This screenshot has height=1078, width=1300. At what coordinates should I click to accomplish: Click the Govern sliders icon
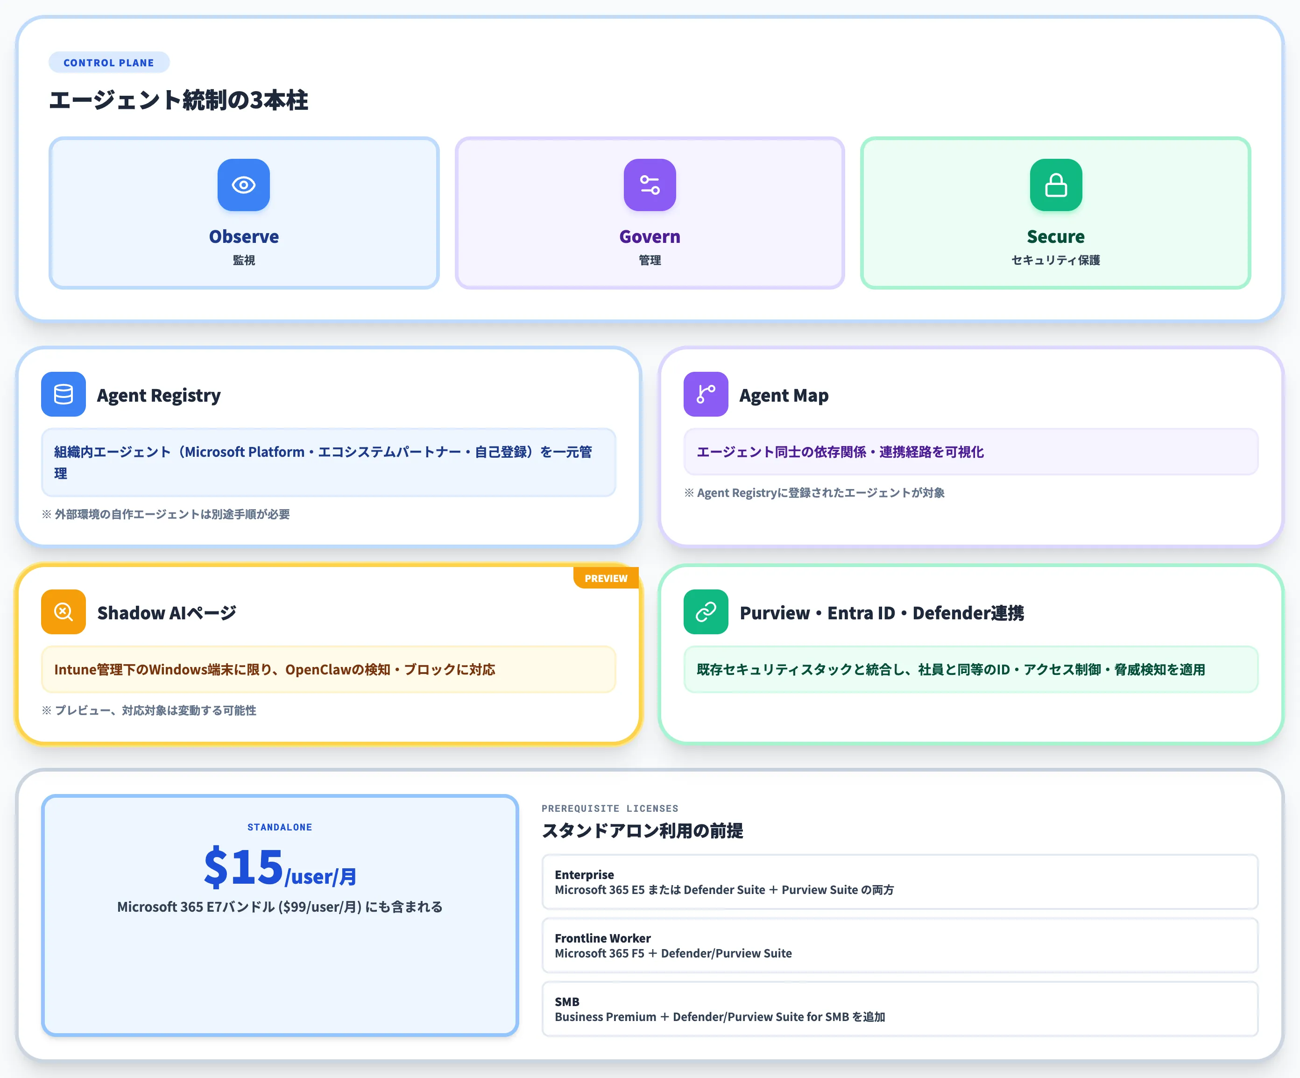[650, 184]
